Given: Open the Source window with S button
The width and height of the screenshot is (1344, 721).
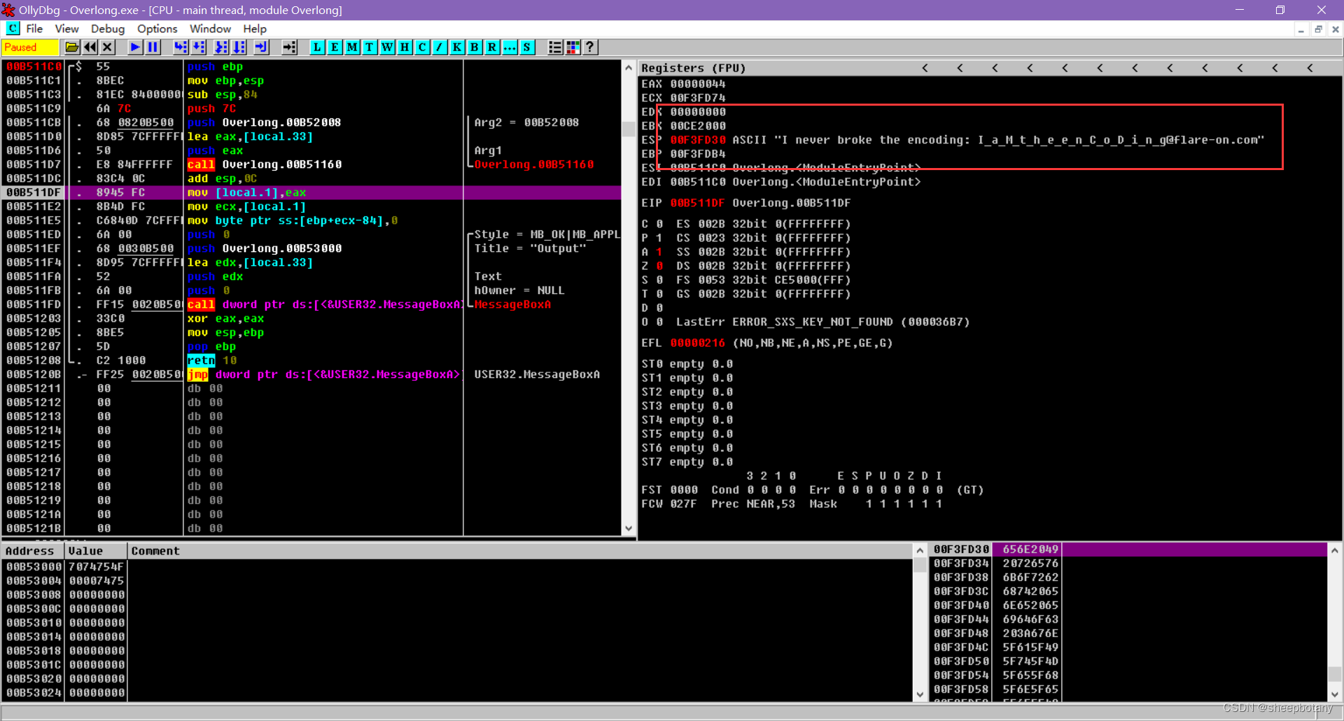Looking at the screenshot, I should 527,47.
